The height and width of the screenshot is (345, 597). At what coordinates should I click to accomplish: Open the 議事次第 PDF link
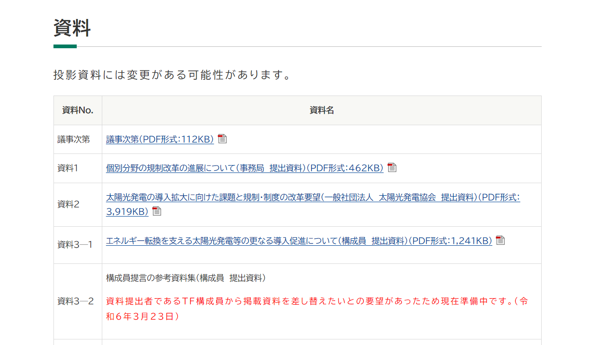tap(160, 139)
